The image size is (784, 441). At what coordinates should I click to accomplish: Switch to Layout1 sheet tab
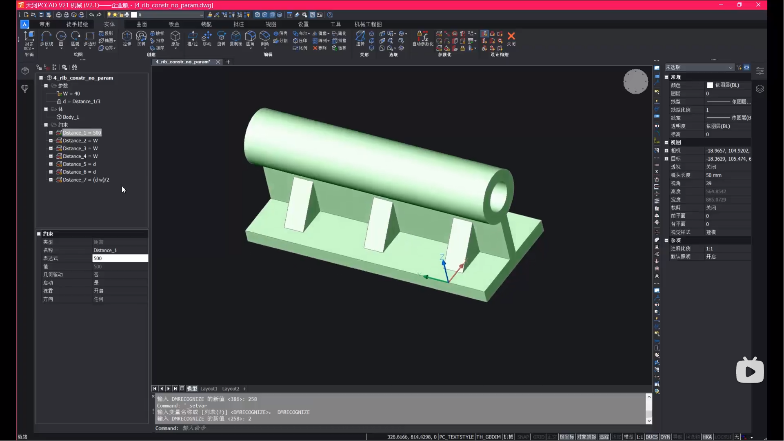[x=209, y=389]
